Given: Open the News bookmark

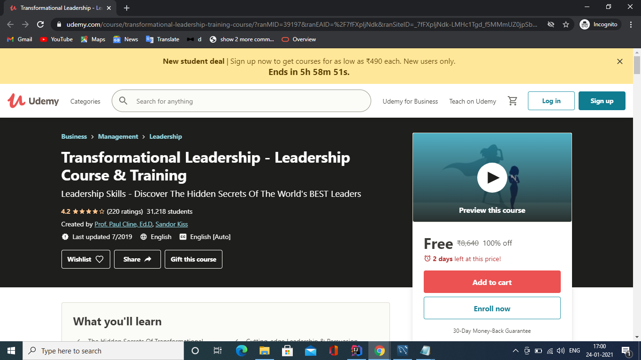Looking at the screenshot, I should click(126, 39).
